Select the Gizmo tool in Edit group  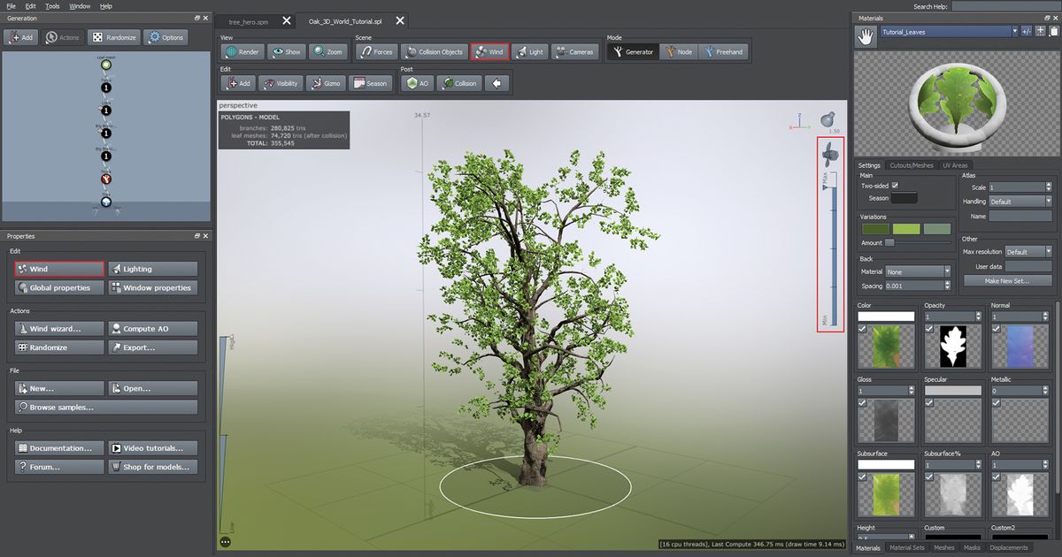tap(327, 82)
